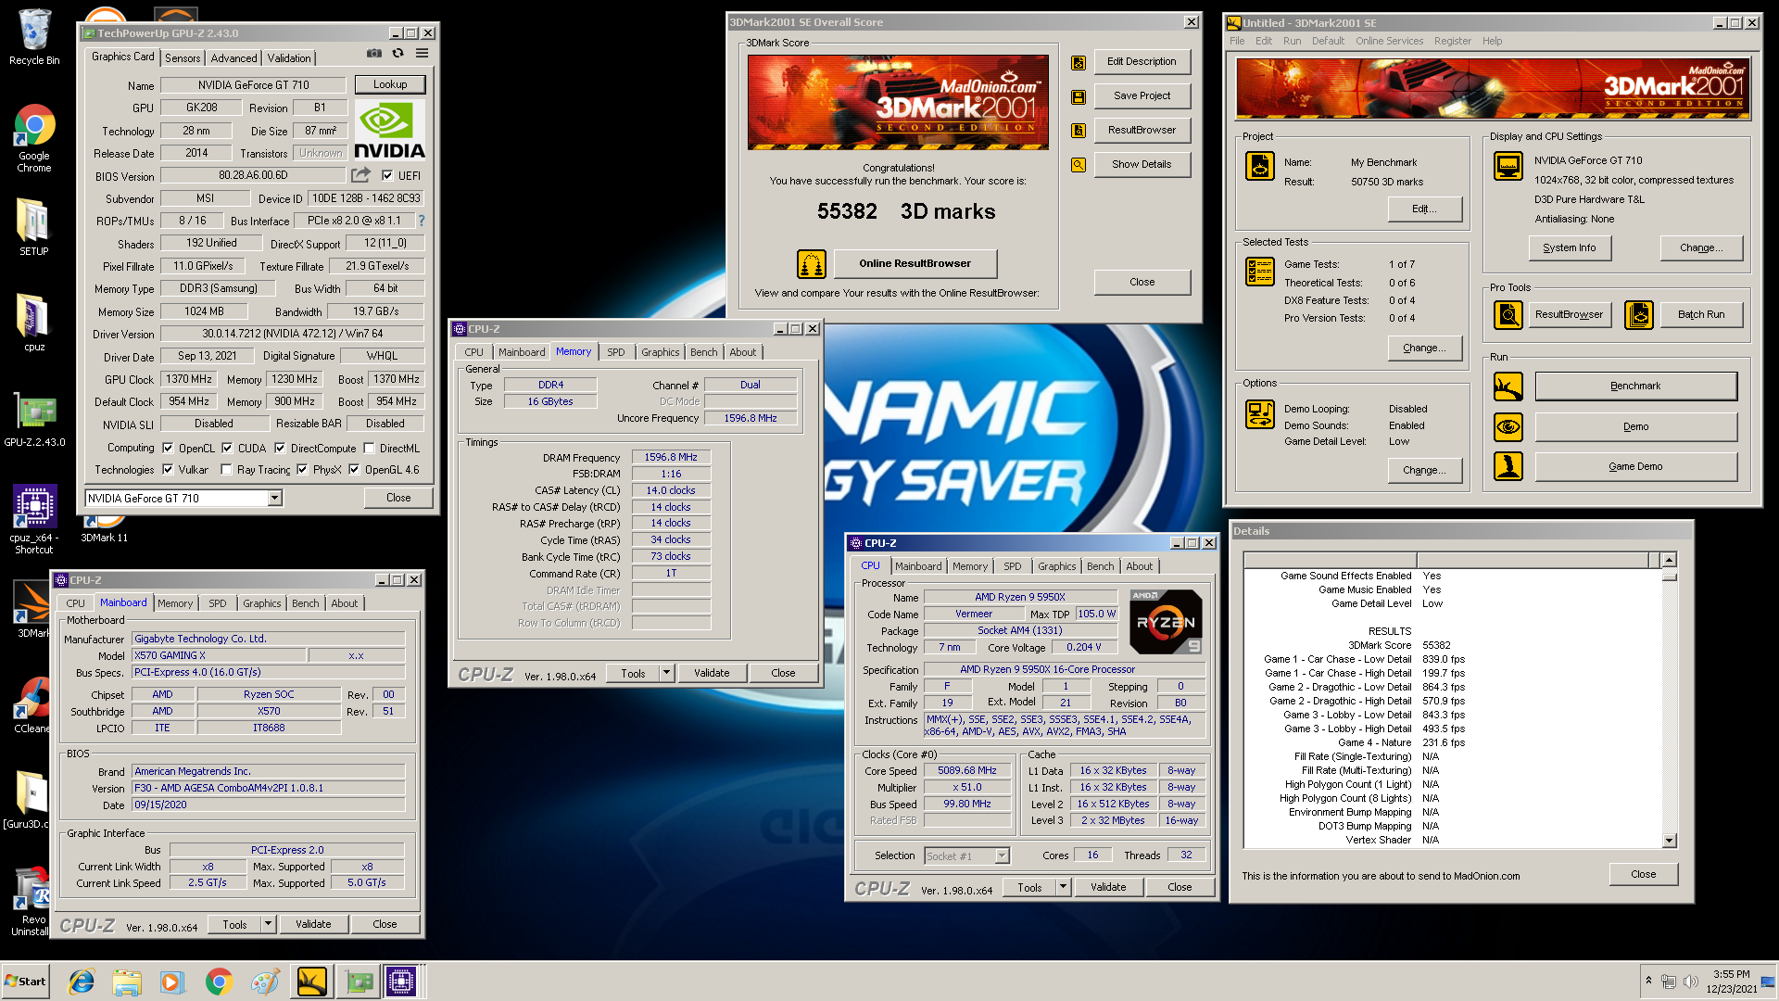This screenshot has height=1001, width=1779.
Task: Open GPU-Z.2.43.0 desktop icon
Action: click(x=34, y=419)
